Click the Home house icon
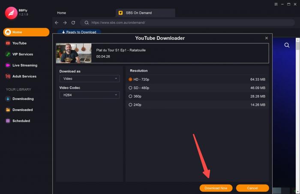The height and width of the screenshot is (194, 300). coord(8,32)
